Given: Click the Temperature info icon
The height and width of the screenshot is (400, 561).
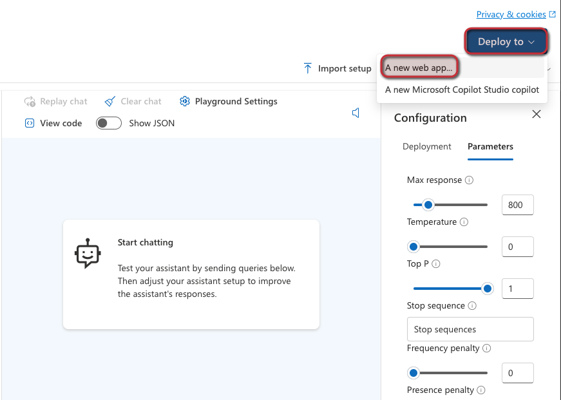Looking at the screenshot, I should (x=464, y=222).
